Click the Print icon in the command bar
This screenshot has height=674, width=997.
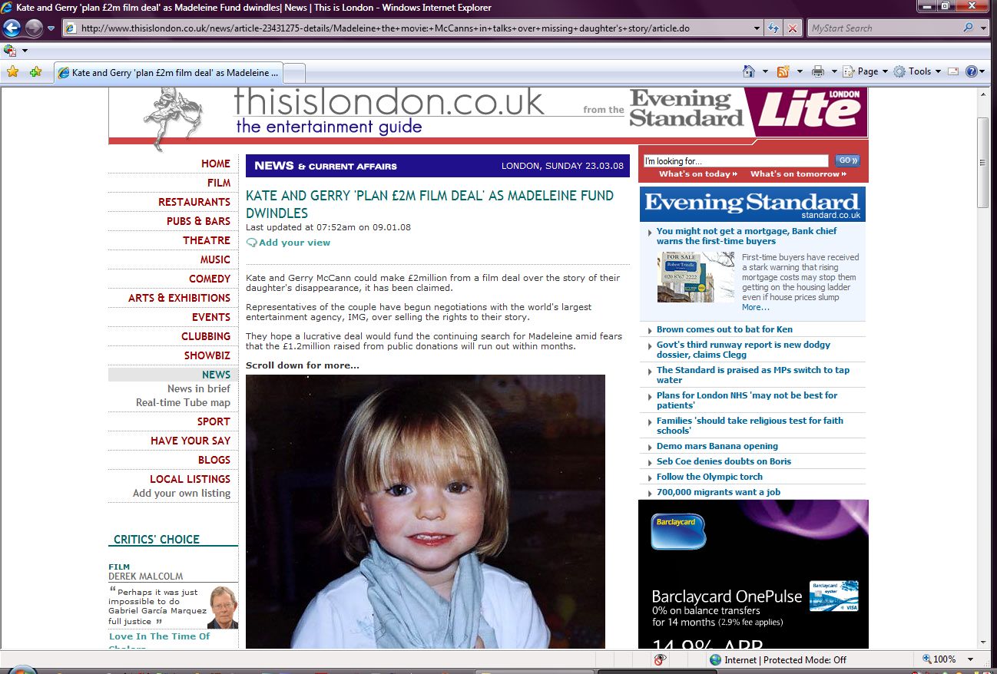[818, 71]
